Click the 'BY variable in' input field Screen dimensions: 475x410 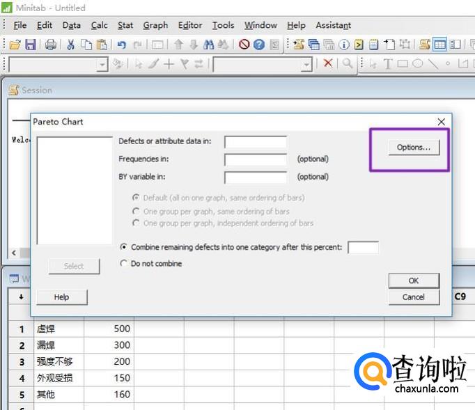[x=256, y=178]
